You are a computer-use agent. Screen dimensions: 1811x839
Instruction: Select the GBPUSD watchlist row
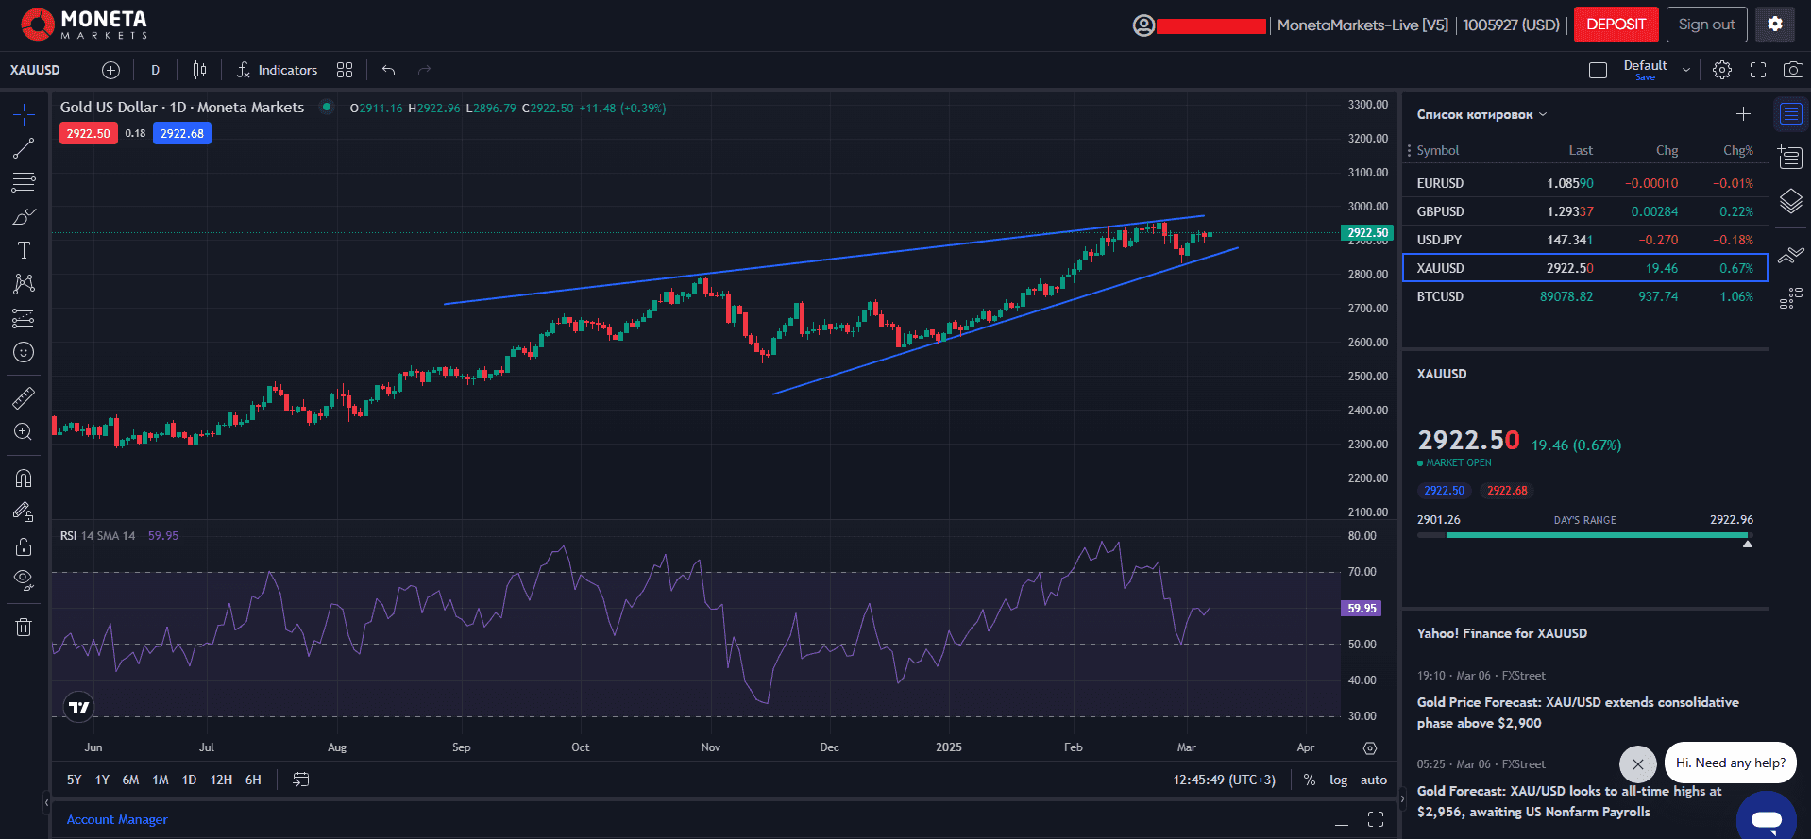pos(1585,211)
